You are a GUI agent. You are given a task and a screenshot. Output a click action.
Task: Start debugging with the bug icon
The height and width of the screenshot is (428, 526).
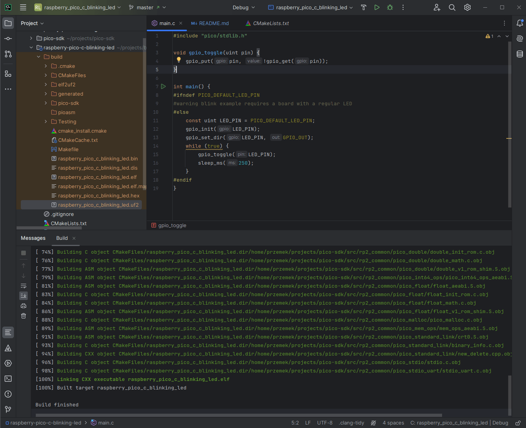(390, 7)
